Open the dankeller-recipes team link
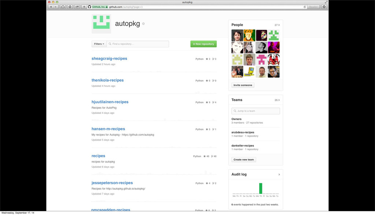This screenshot has width=375, height=215. pos(242,146)
